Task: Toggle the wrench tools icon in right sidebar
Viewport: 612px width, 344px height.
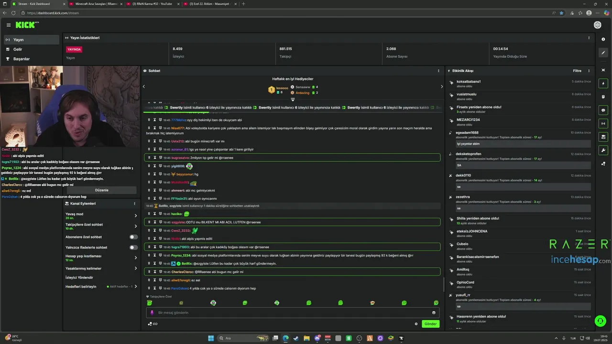Action: [603, 150]
